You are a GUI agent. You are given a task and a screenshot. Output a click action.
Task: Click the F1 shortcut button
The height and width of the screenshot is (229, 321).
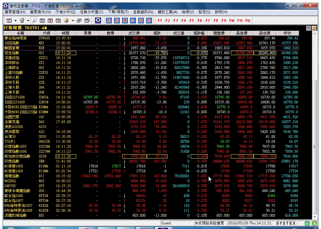tap(160, 21)
